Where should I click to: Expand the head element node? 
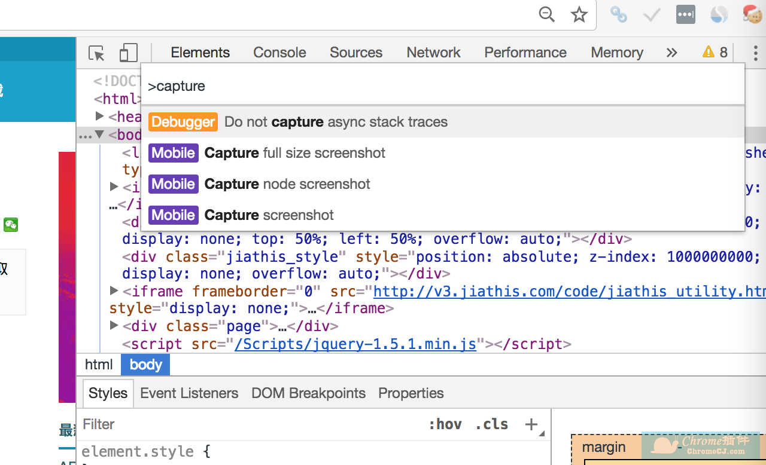point(100,116)
